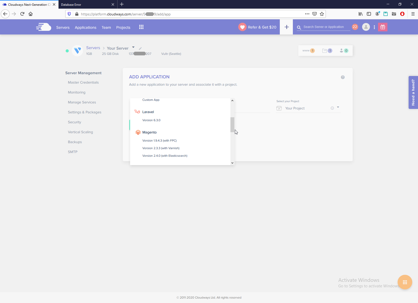Open the Applications navbar item
Image resolution: width=418 pixels, height=303 pixels.
pyautogui.click(x=86, y=27)
